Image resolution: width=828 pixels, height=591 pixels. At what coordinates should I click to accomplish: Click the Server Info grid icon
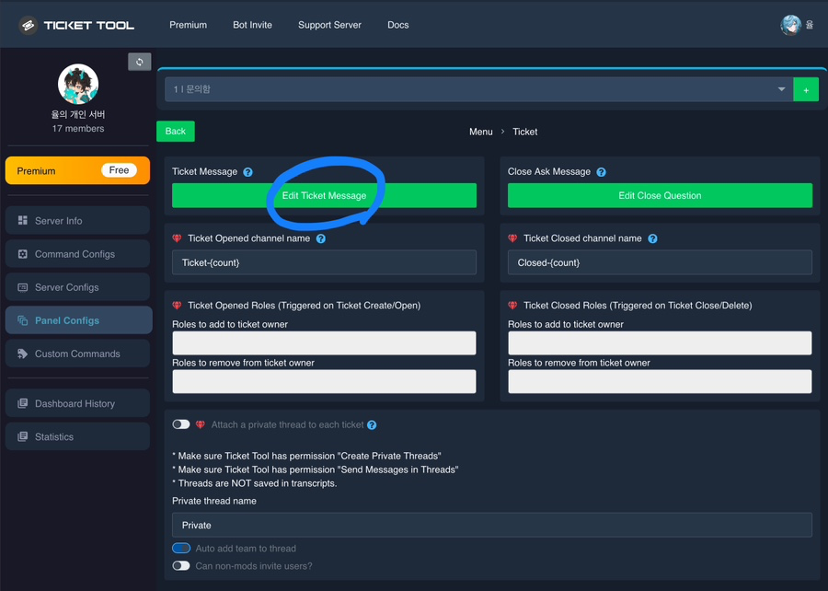pos(23,220)
